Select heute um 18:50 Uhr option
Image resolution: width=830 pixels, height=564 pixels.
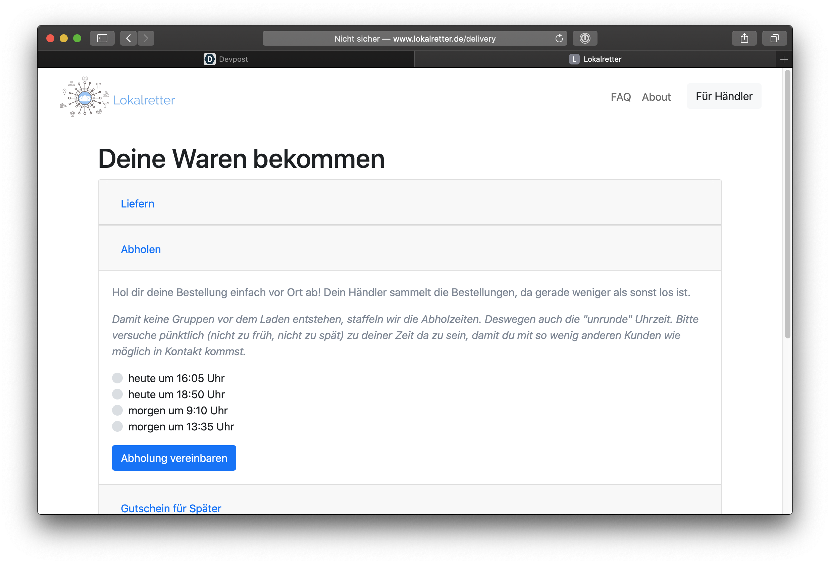[x=117, y=394]
